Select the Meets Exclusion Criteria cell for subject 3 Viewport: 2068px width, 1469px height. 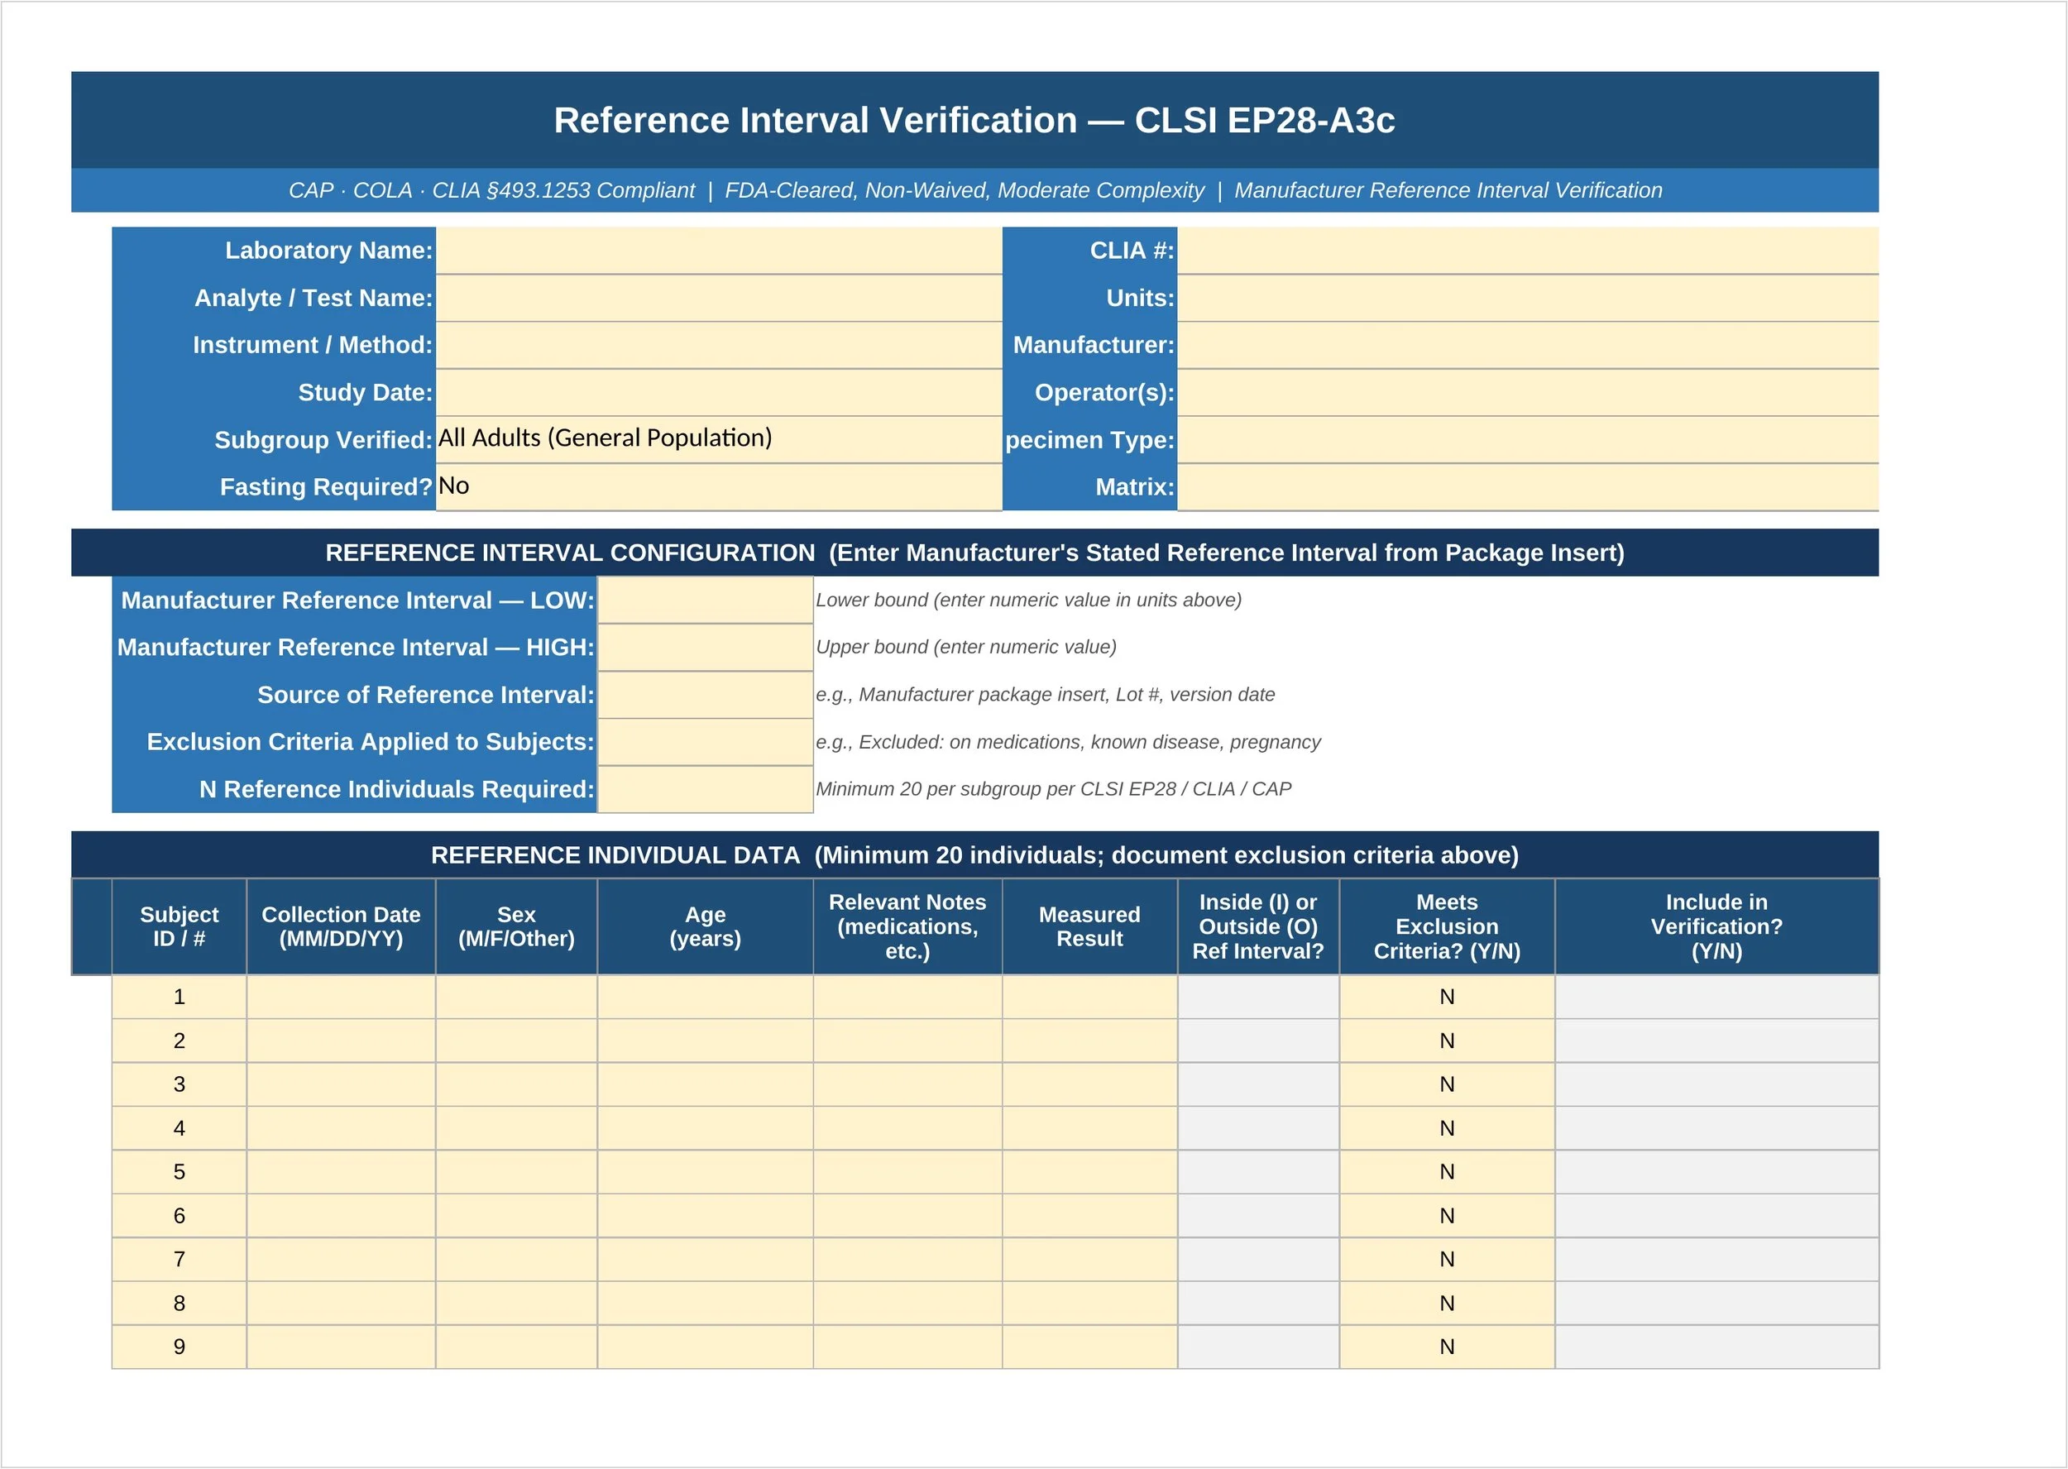click(x=1446, y=1084)
